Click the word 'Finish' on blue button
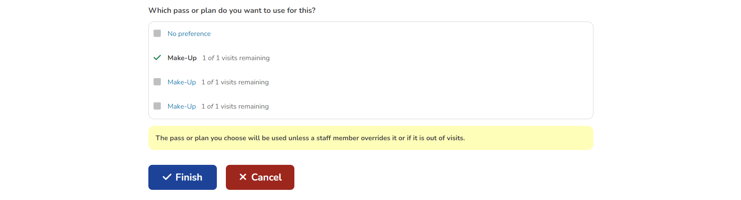This screenshot has height=200, width=741. pos(189,177)
